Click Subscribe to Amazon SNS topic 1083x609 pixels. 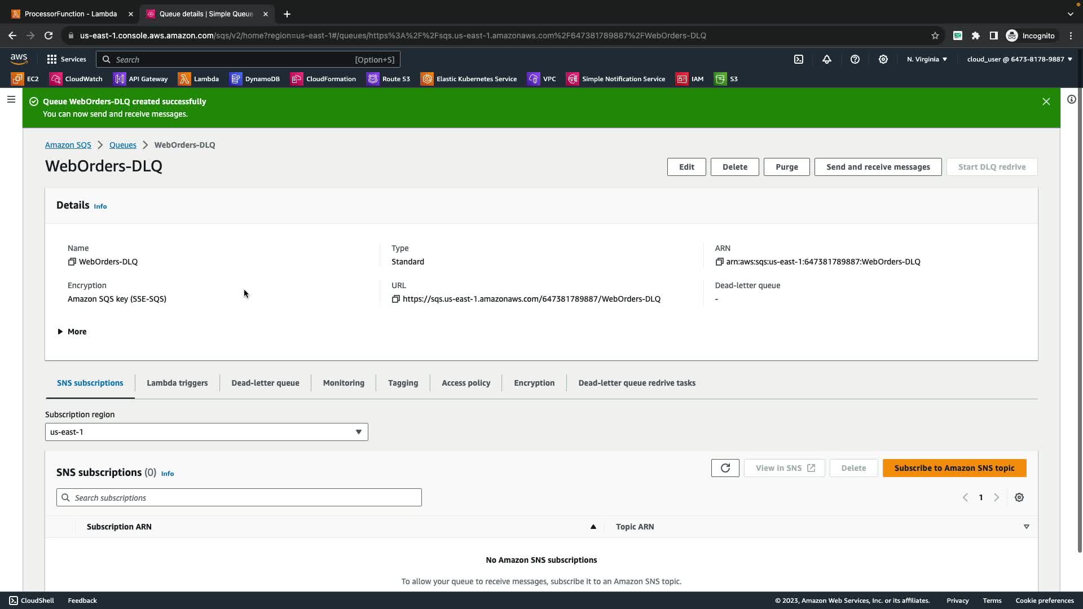coord(954,468)
